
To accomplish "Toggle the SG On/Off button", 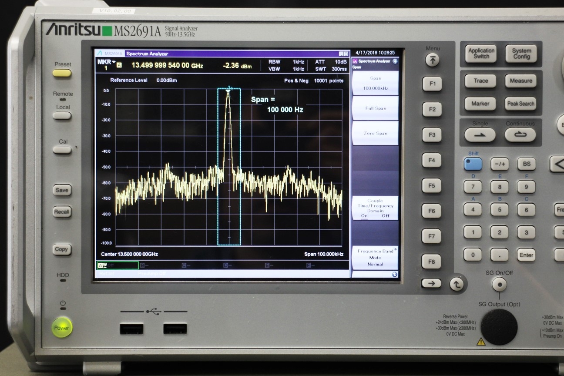I will [x=499, y=285].
